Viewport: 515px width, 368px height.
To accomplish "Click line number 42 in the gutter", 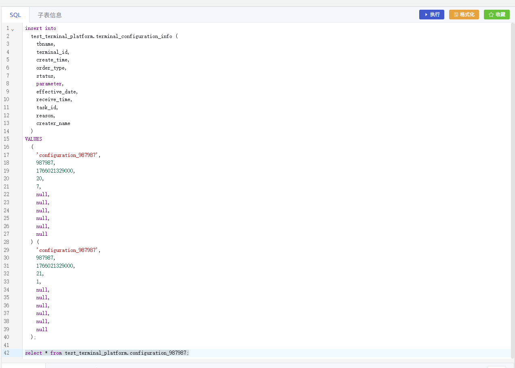I will pos(6,353).
